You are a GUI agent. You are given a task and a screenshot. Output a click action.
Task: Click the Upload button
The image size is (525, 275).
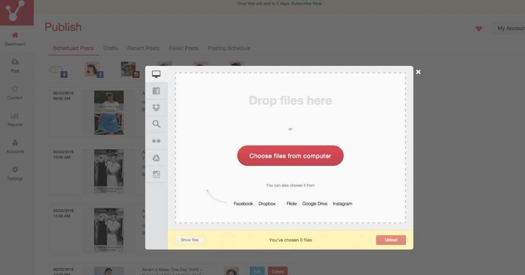pyautogui.click(x=391, y=240)
